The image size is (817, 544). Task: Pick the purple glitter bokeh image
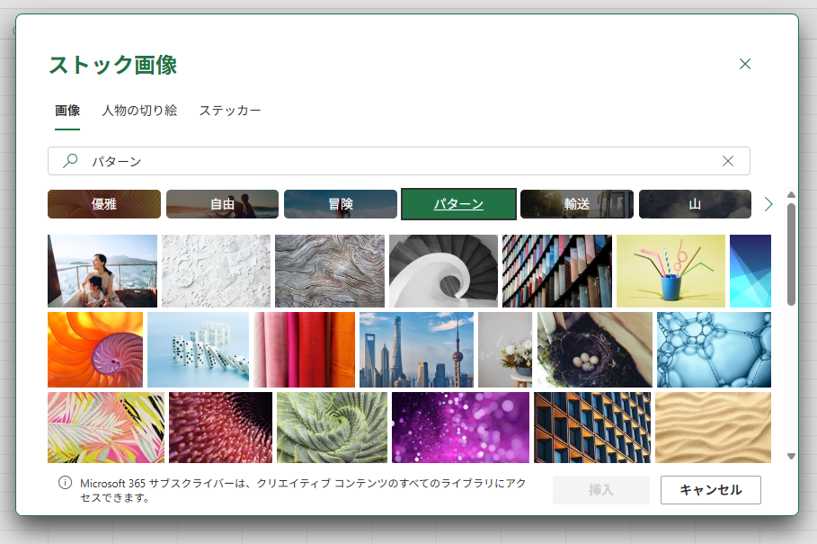[460, 427]
